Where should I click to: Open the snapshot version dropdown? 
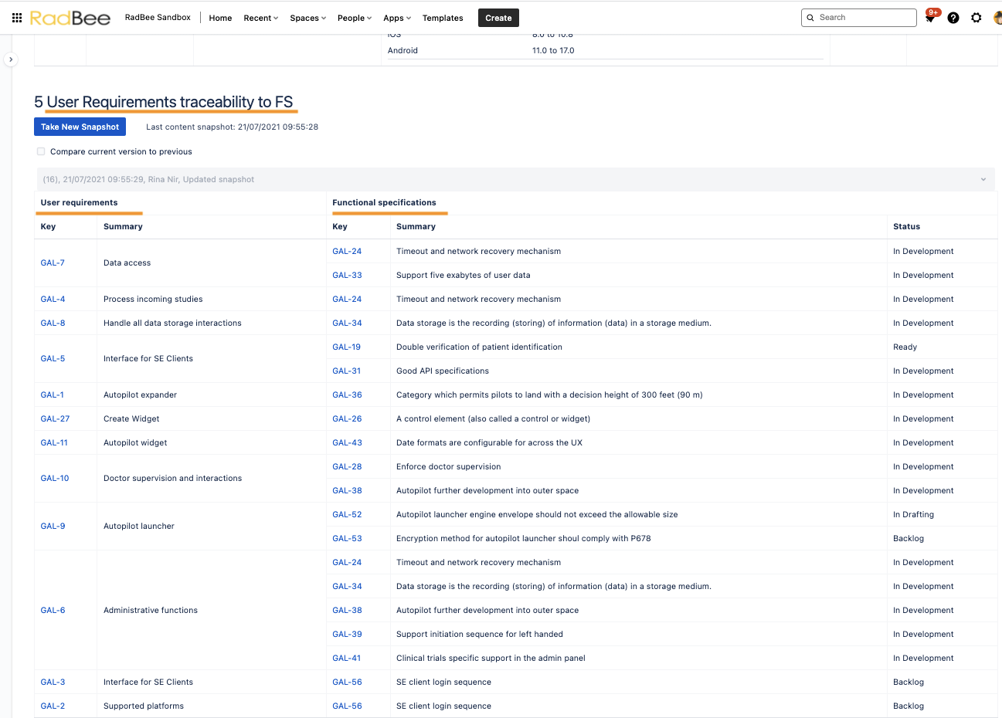click(x=516, y=179)
